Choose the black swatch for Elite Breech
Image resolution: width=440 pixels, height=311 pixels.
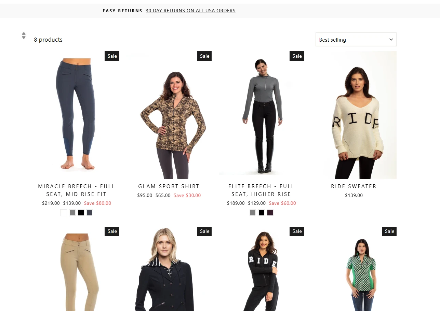coord(262,213)
